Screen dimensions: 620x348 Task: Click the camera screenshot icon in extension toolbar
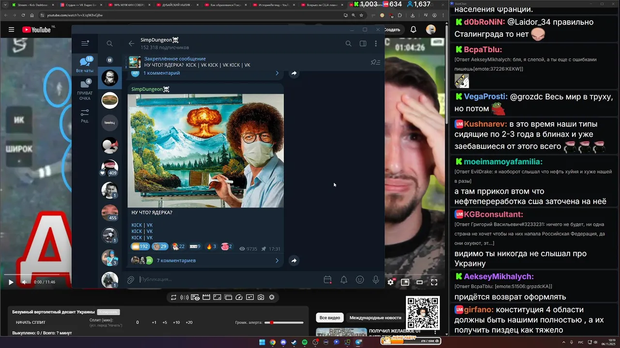[261, 297]
